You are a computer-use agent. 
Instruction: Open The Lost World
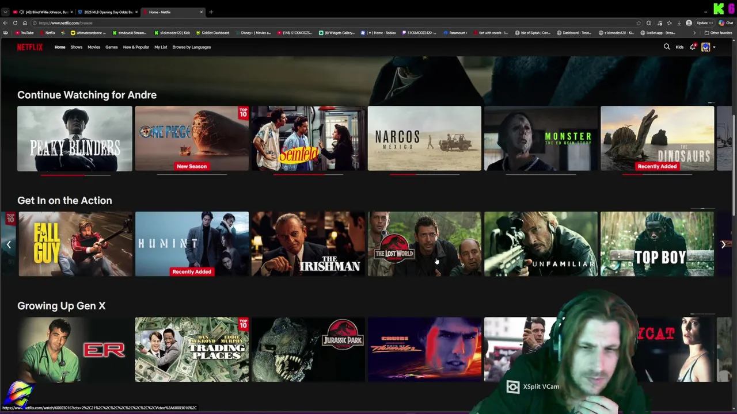(424, 244)
